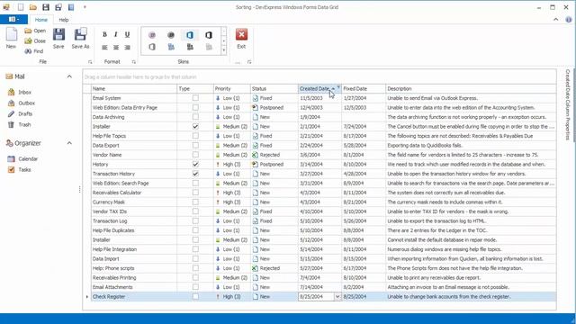Viewport: 576px width, 324px height.
Task: Open the application menu button
Action: 13,20
